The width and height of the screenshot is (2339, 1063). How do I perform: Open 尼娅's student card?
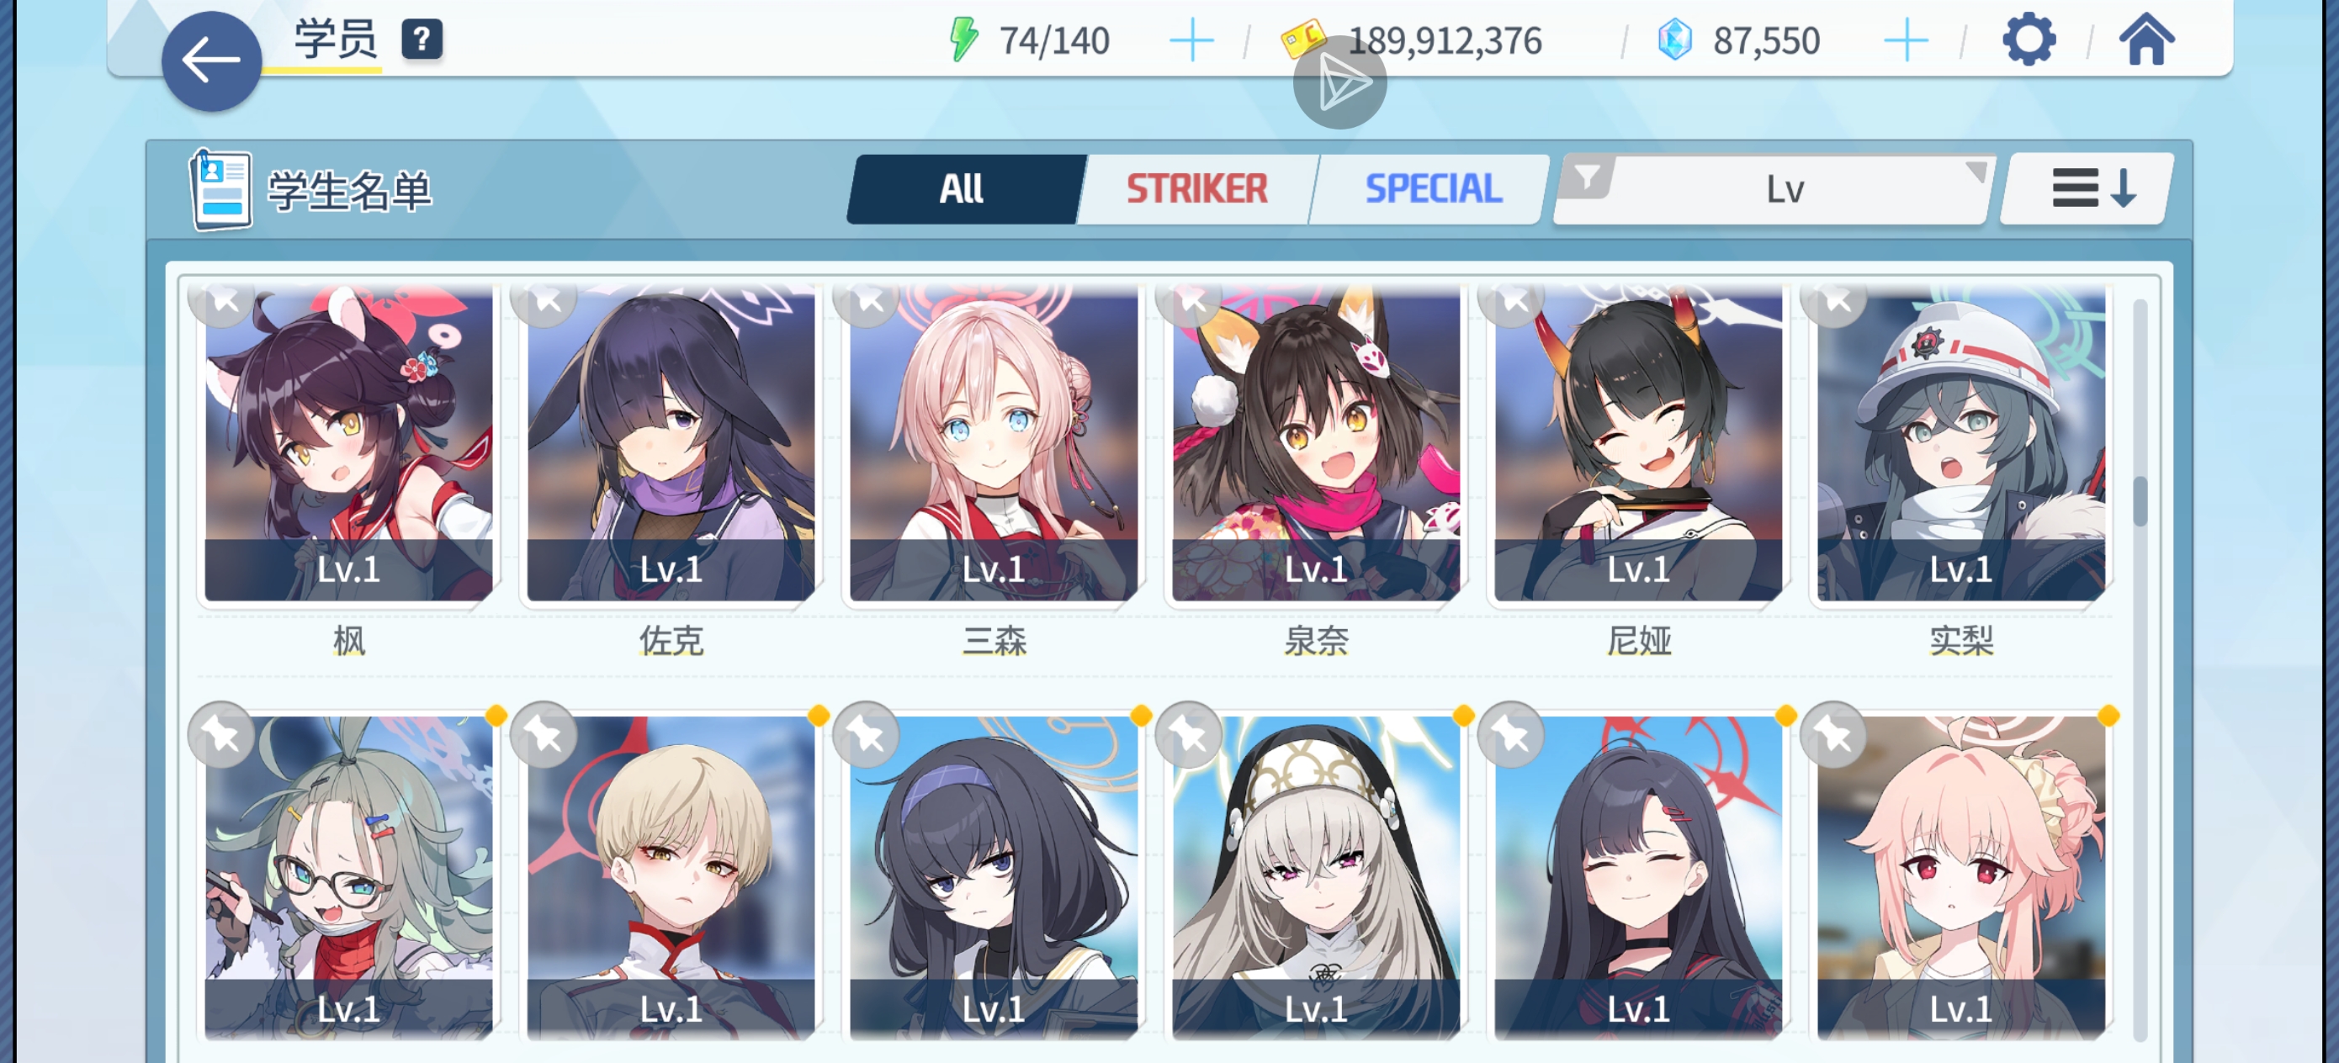[1638, 445]
